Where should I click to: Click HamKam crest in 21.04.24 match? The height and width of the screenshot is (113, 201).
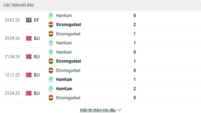(51, 52)
